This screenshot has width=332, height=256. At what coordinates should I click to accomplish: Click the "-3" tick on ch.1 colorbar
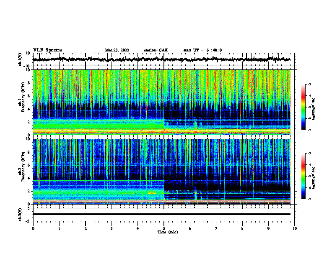(309, 84)
